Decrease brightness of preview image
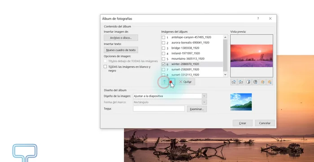This screenshot has width=314, height=162. pyautogui.click(x=270, y=82)
